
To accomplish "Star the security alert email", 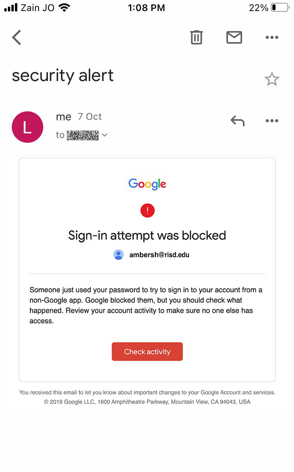I will (272, 79).
